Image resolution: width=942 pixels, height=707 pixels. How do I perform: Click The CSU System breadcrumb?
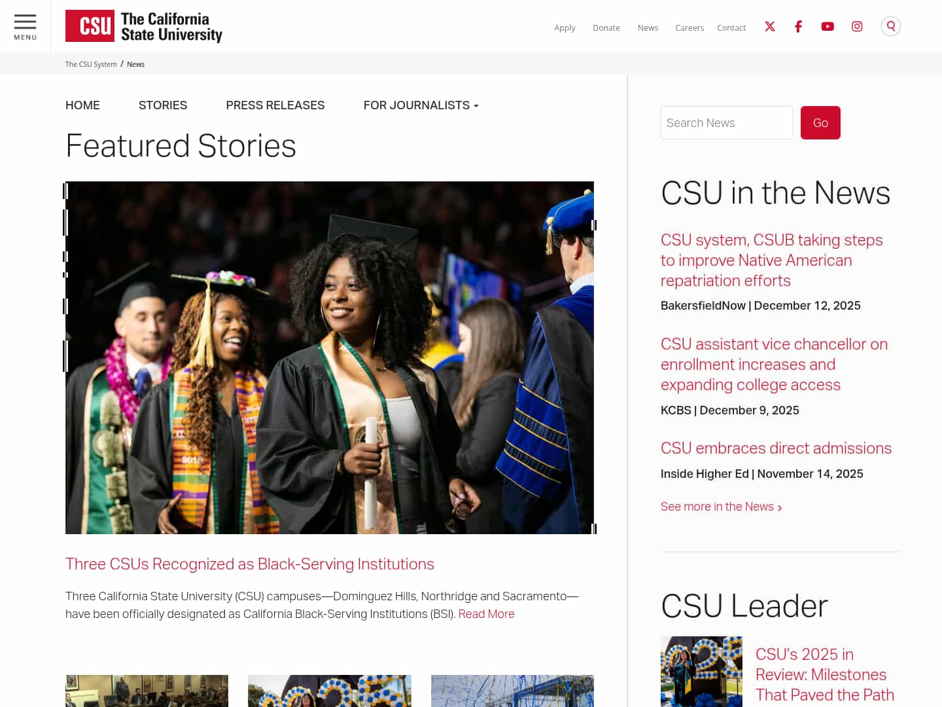click(91, 64)
